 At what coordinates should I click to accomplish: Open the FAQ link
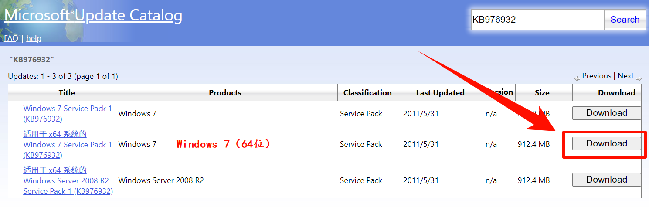coord(11,38)
